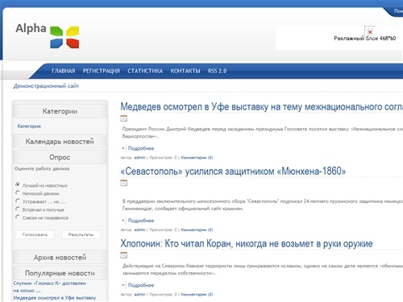Screen dimensions: 403x302
Task: Click the Голосовать button
Action: pos(35,234)
